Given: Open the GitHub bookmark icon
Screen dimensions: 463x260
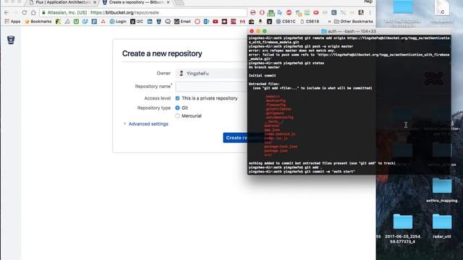Looking at the screenshot, I should click(x=269, y=22).
